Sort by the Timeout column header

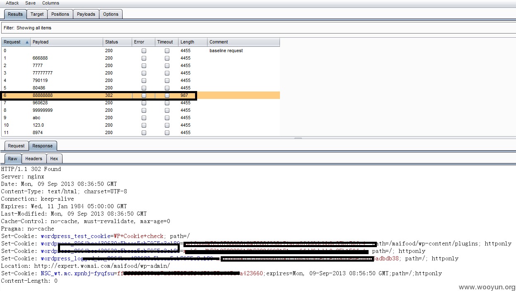166,42
